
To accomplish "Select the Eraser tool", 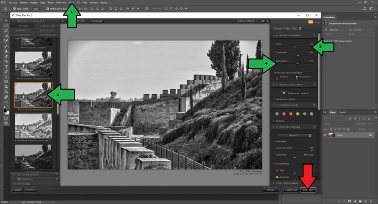I will 6,56.
